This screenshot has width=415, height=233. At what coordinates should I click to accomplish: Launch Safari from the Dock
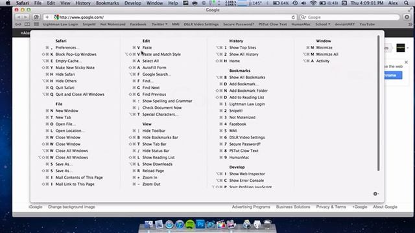click(x=169, y=225)
